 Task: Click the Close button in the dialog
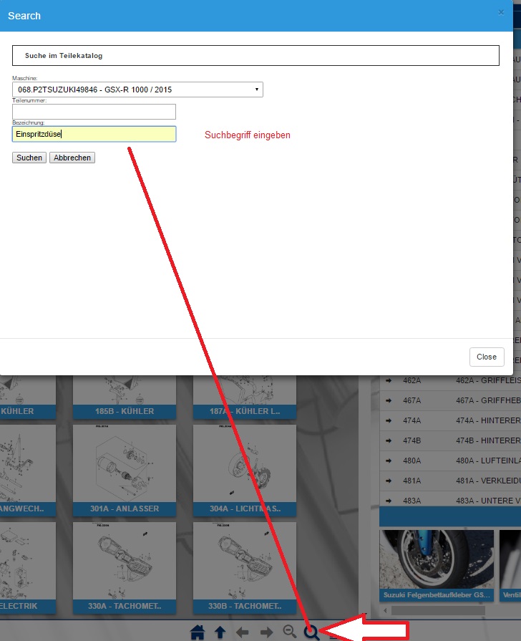click(487, 357)
